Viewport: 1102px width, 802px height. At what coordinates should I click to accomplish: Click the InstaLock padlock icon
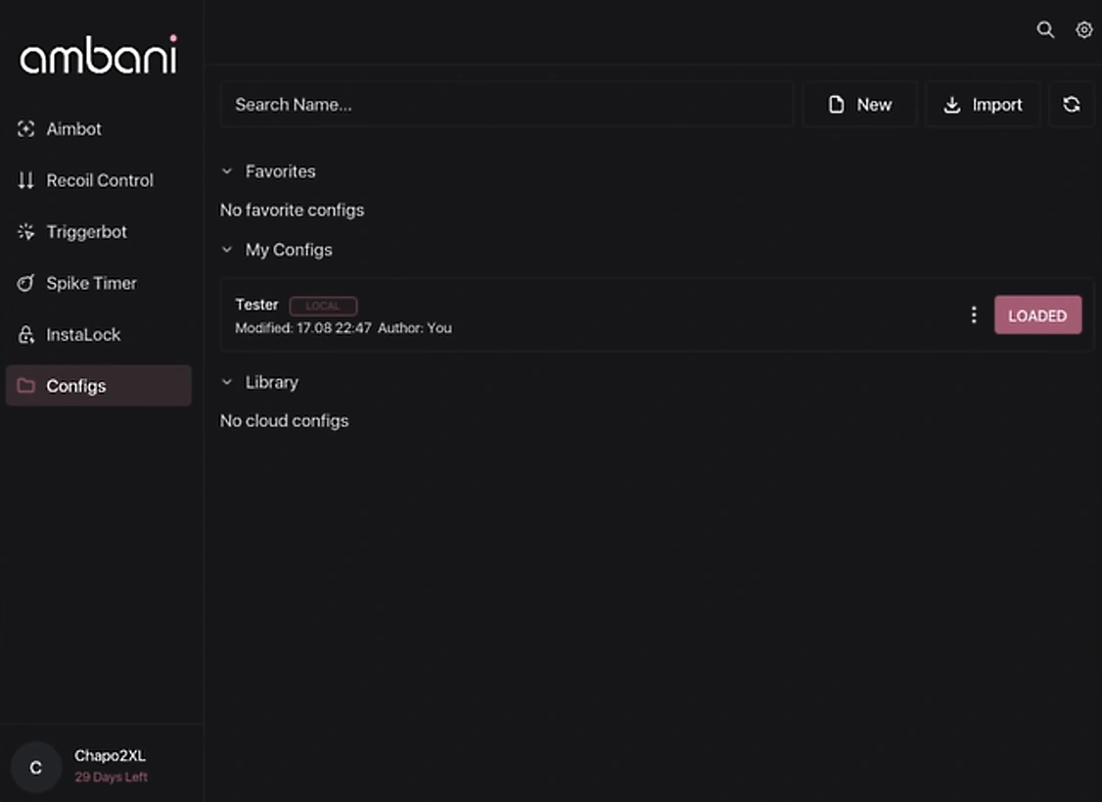26,334
